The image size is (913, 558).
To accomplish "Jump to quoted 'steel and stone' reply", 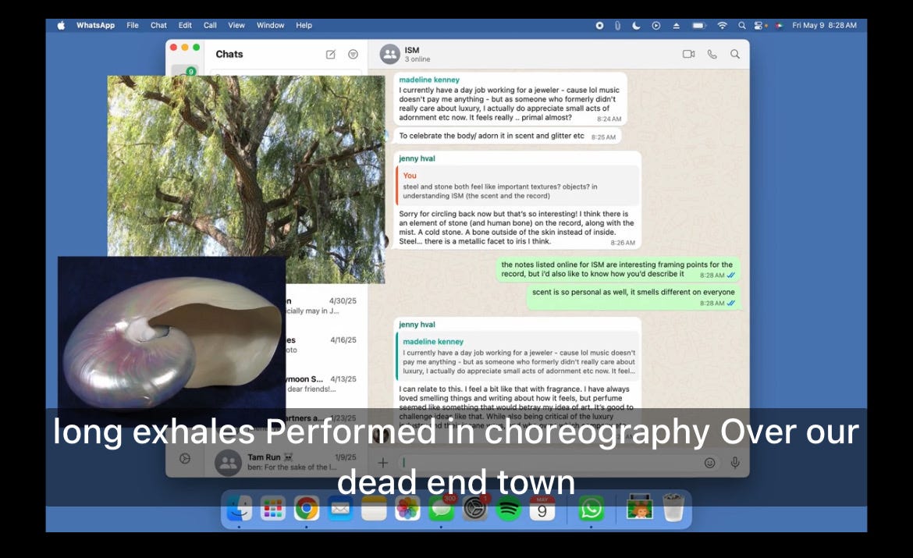I will tap(517, 186).
